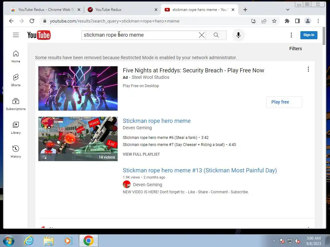Image resolution: width=330 pixels, height=247 pixels.
Task: Open Stickman rope hero meme #13 video
Action: (x=200, y=170)
